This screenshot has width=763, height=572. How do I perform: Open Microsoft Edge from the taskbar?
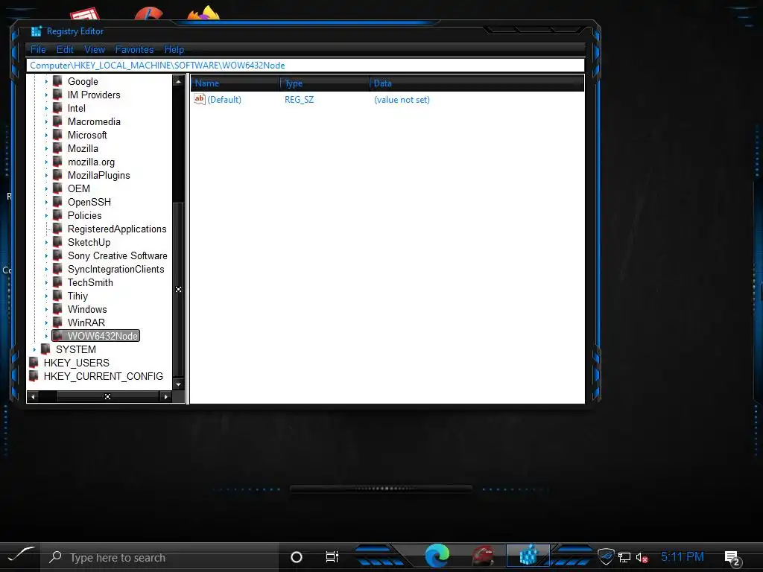[437, 556]
